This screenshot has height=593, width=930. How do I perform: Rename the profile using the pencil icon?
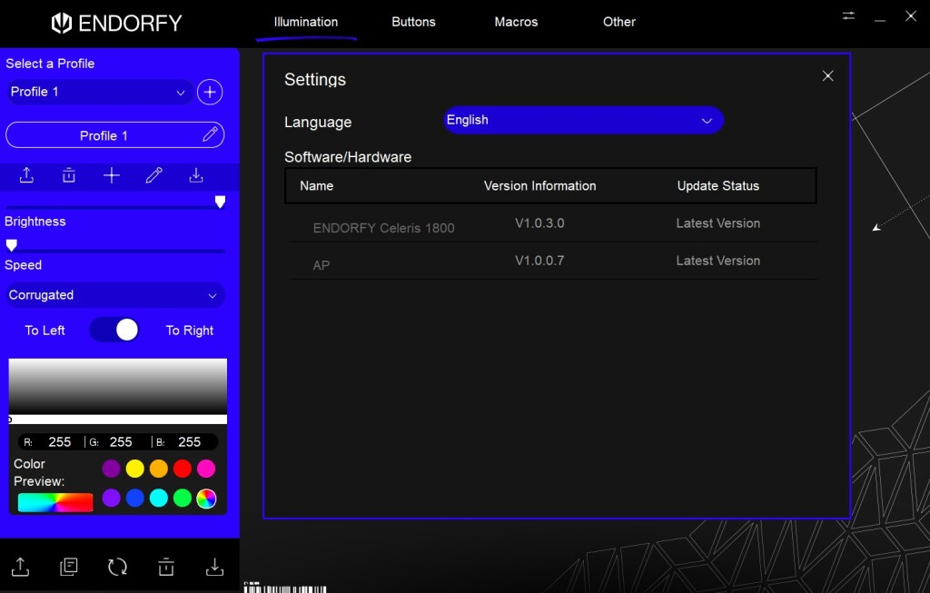pyautogui.click(x=153, y=175)
